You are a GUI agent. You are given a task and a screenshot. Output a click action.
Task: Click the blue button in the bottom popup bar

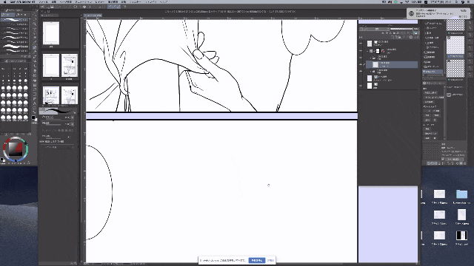[x=257, y=260]
